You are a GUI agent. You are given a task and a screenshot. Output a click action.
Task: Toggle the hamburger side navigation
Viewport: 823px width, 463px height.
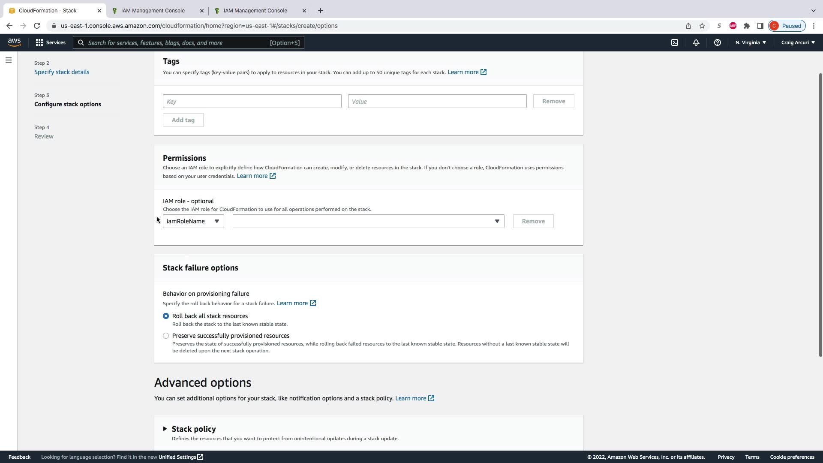tap(9, 60)
